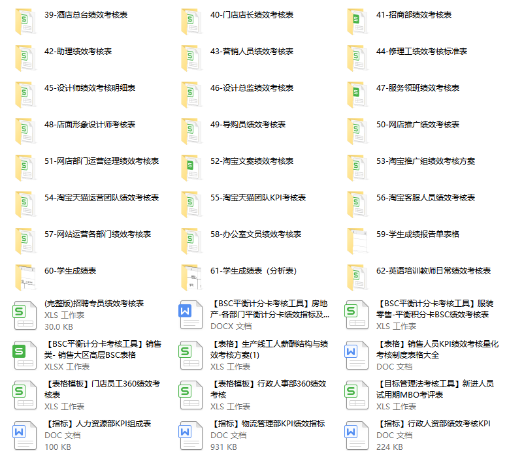
Task: Click the 224 KB file size text
Action: point(389,447)
